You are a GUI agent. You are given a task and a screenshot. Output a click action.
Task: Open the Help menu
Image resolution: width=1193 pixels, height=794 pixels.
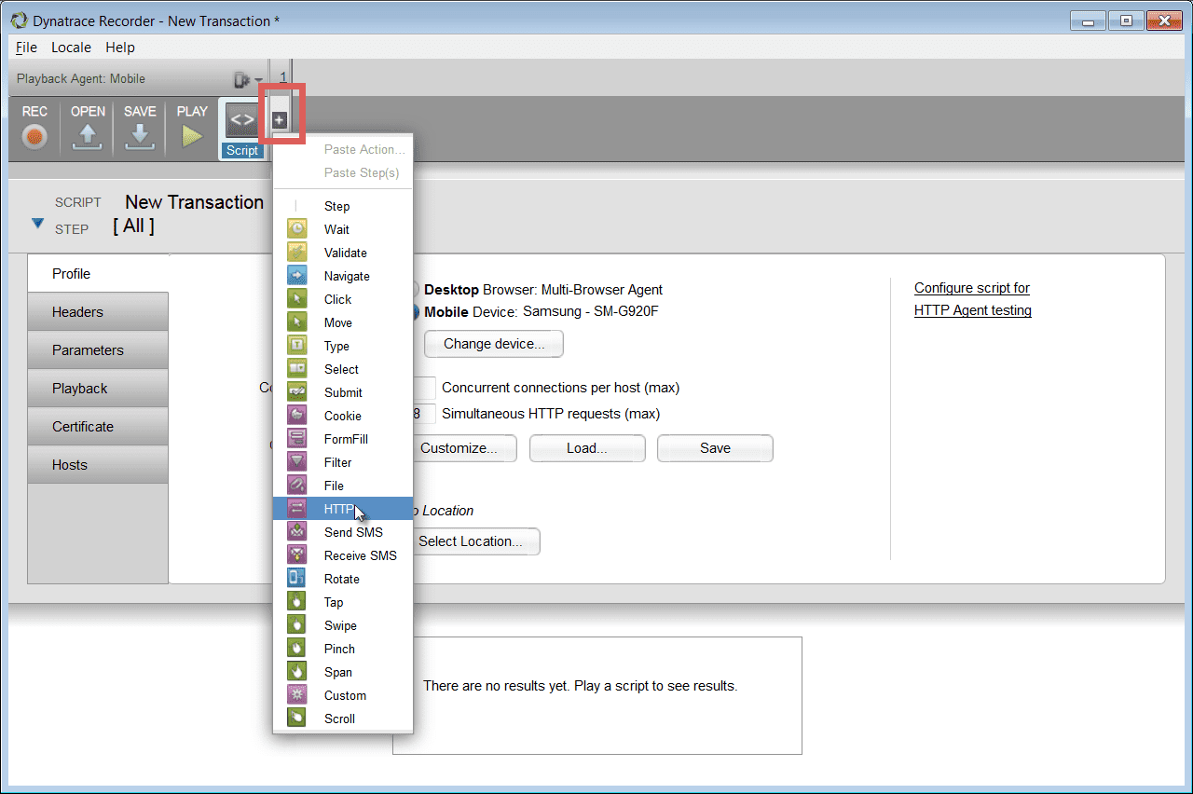(x=120, y=48)
